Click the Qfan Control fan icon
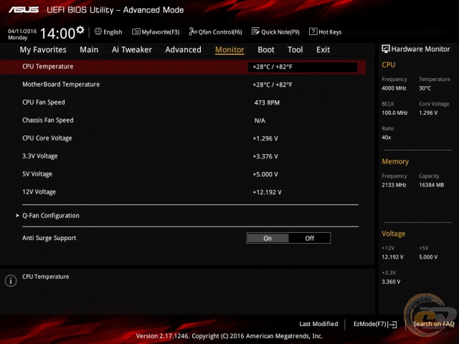This screenshot has height=344, width=459. [x=193, y=32]
